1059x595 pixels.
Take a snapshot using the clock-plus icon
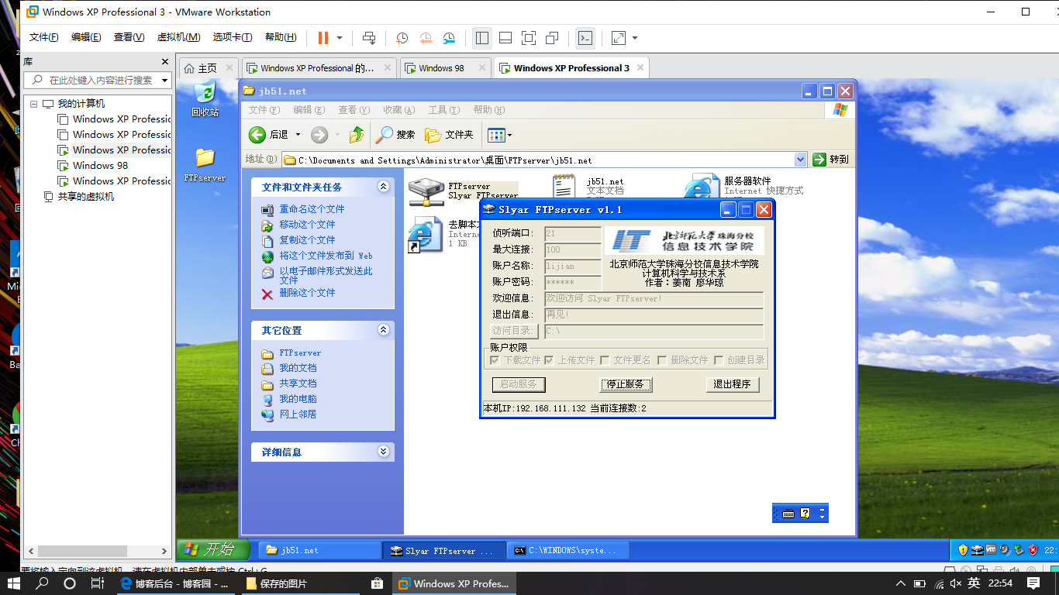[x=402, y=38]
